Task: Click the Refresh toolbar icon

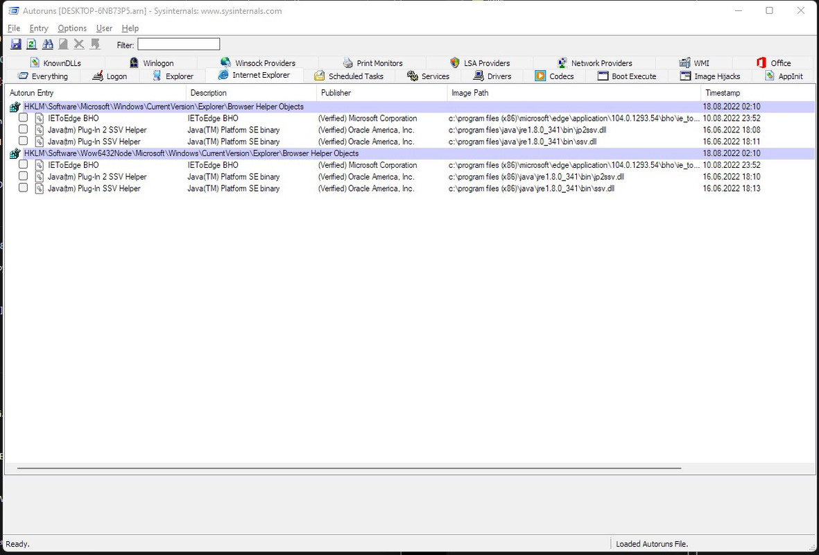Action: (32, 44)
